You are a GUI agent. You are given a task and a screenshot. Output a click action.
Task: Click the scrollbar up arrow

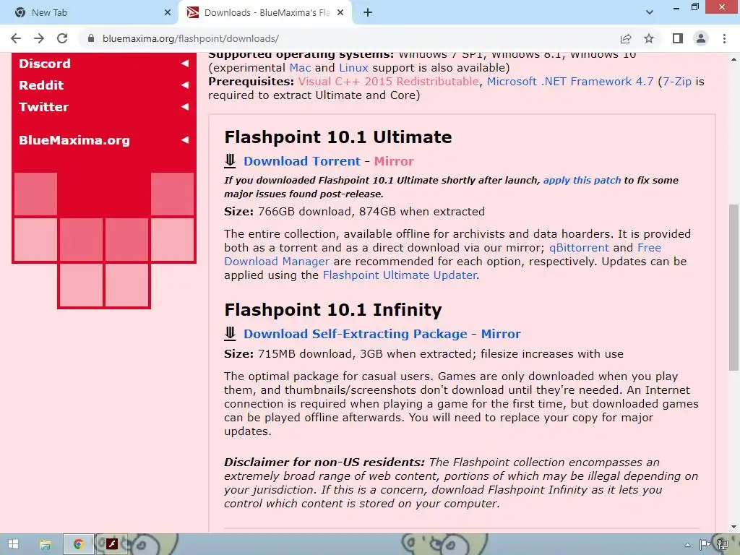click(x=734, y=59)
